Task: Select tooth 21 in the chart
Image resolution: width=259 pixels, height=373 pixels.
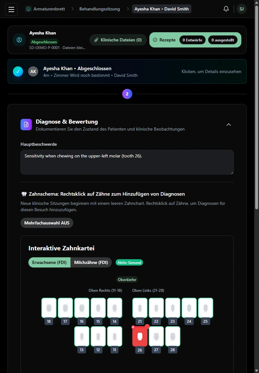Action: pos(140,308)
